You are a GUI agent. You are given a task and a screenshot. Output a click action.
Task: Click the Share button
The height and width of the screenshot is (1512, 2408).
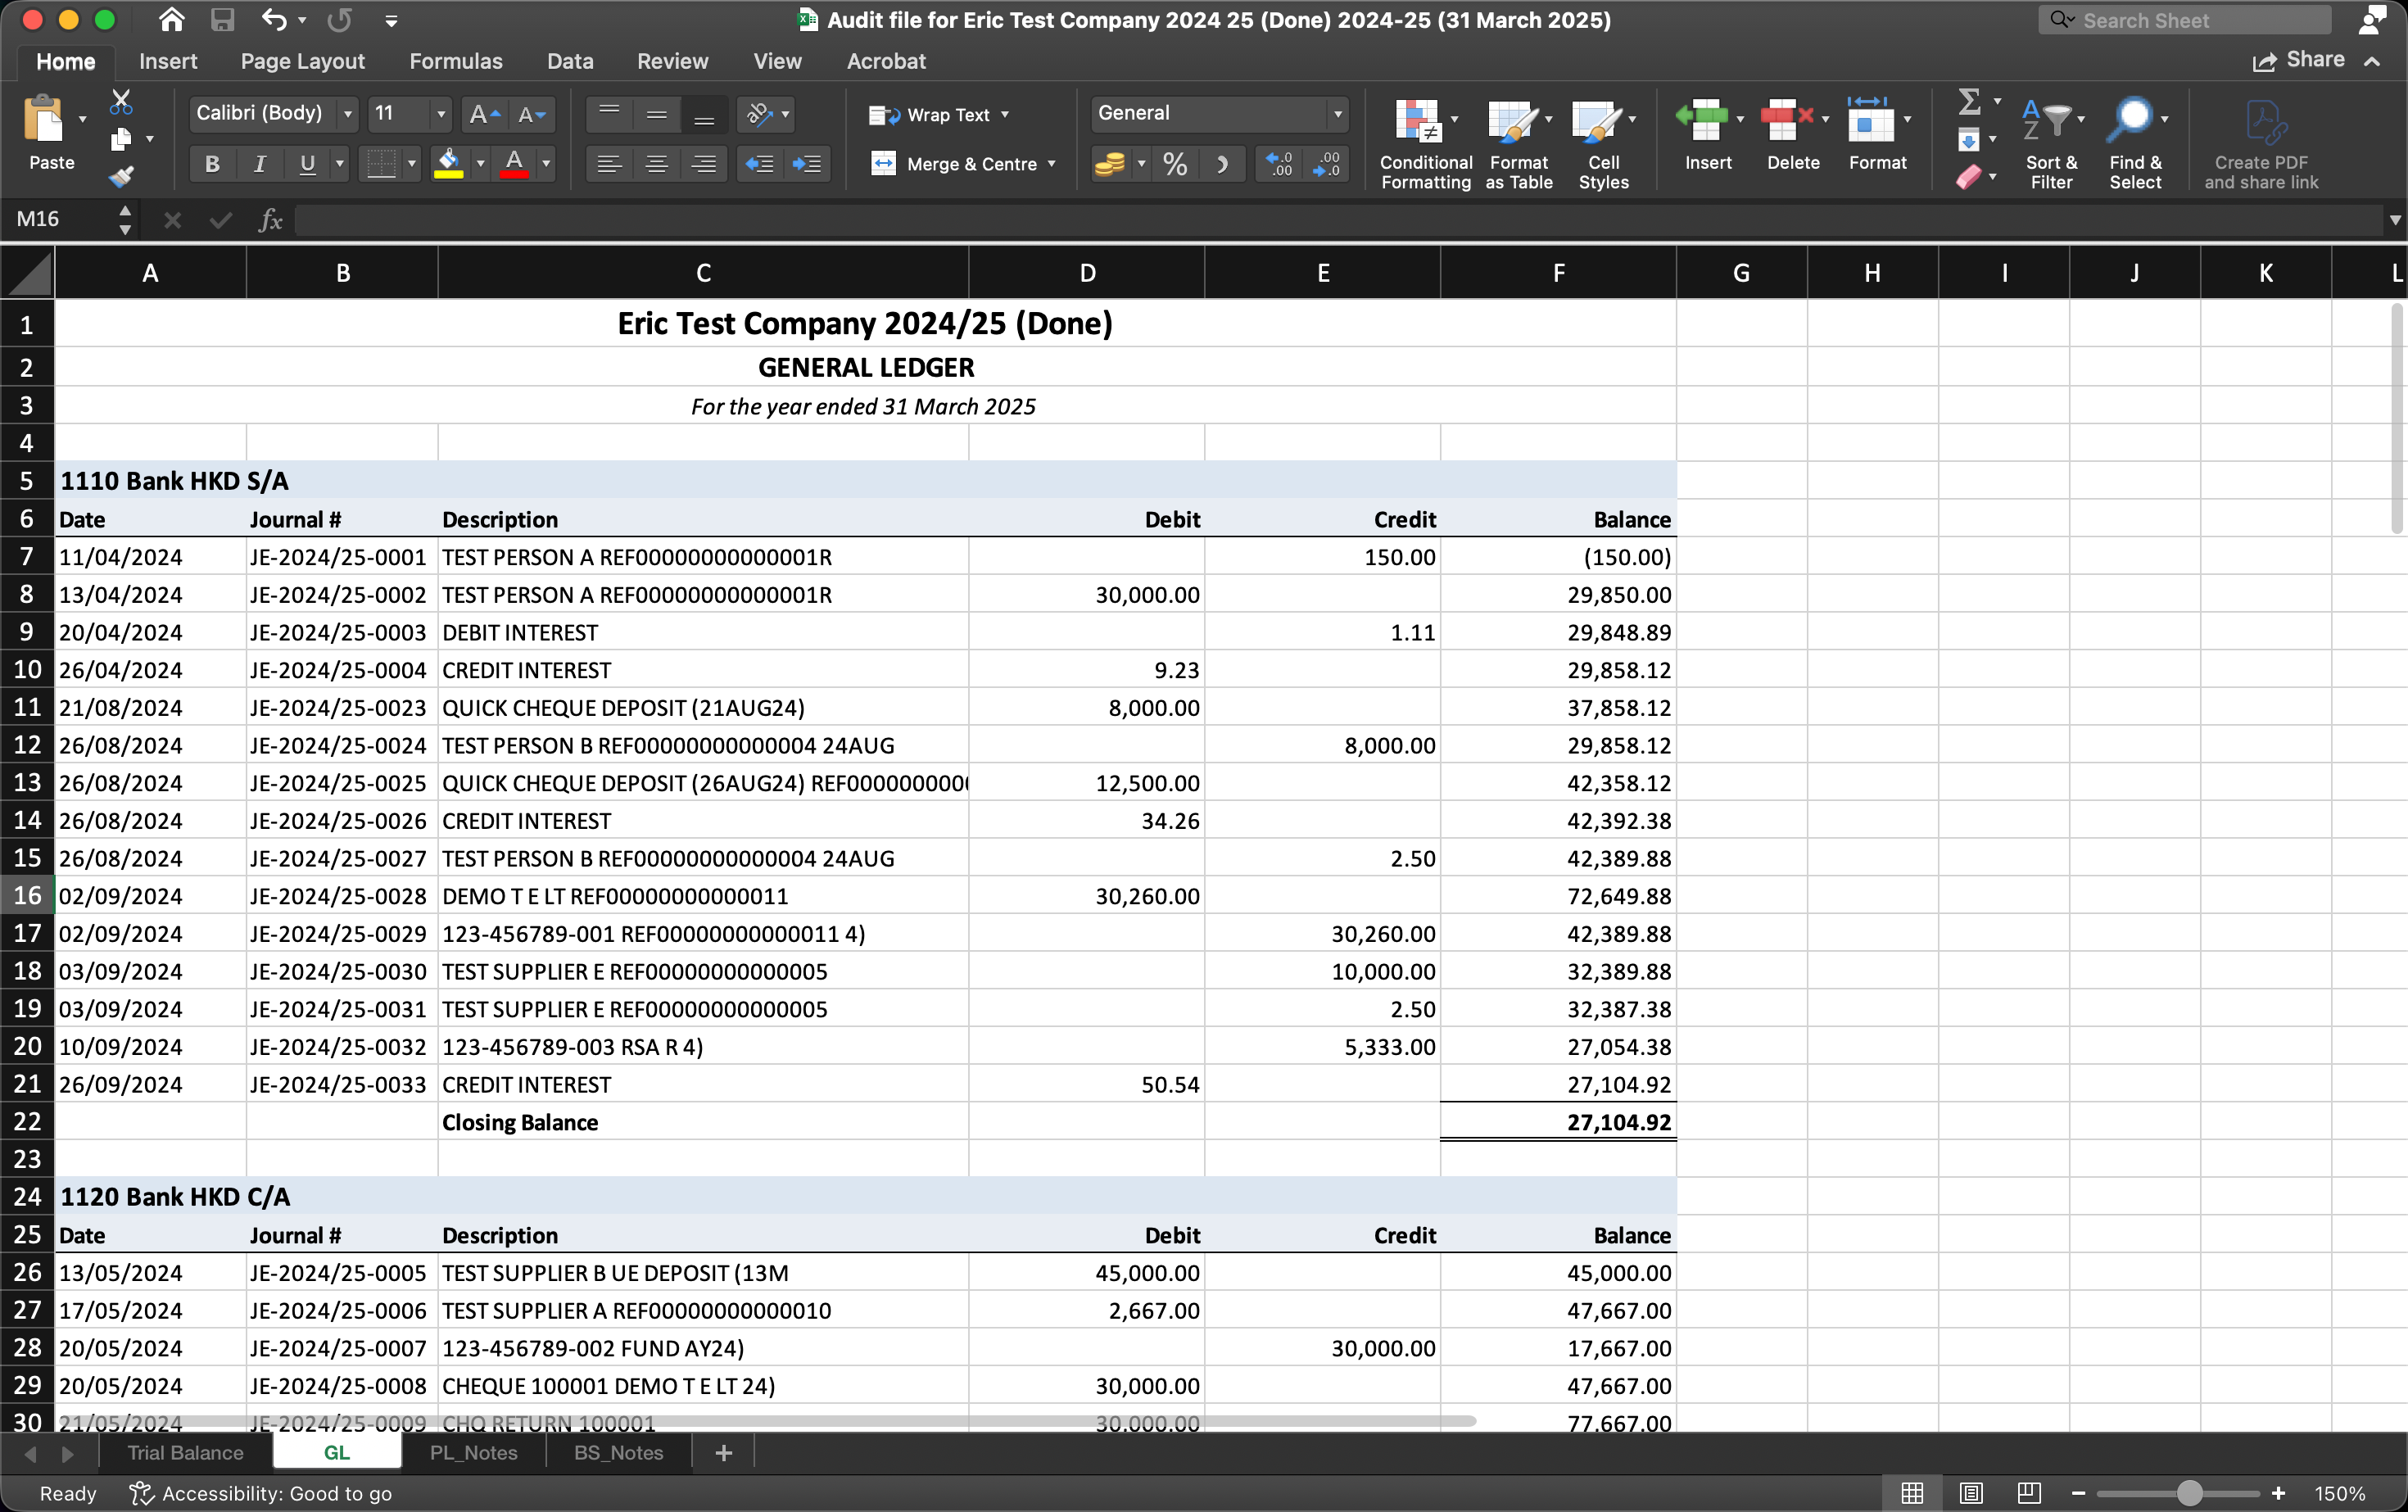pyautogui.click(x=2298, y=60)
